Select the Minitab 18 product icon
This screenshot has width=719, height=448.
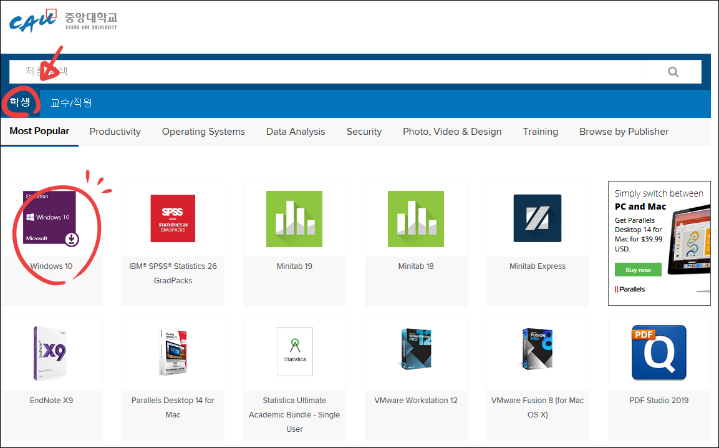coord(416,219)
